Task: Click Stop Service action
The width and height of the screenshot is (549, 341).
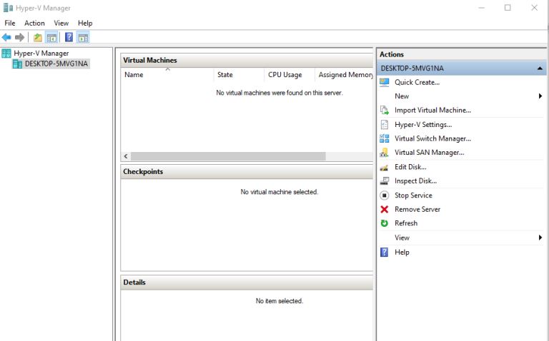Action: click(x=413, y=195)
